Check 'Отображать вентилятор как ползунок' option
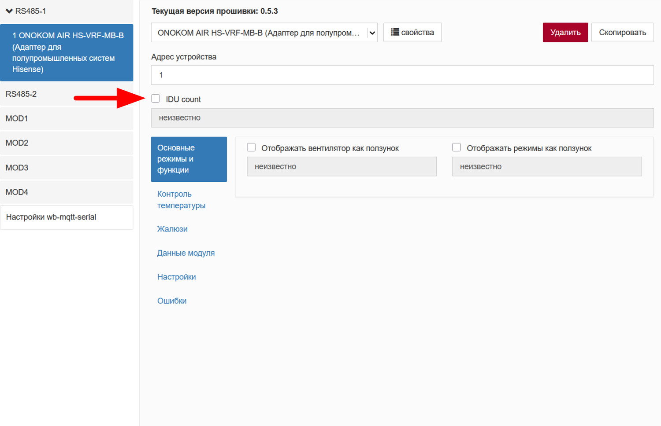661x426 pixels. (x=251, y=147)
